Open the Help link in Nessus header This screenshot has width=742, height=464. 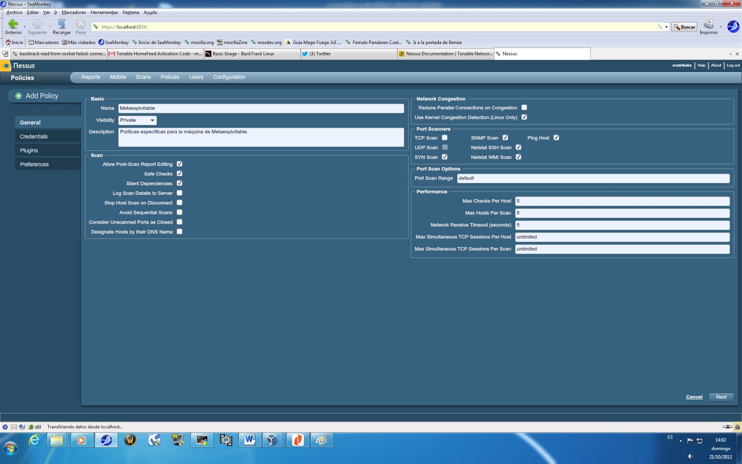pyautogui.click(x=701, y=65)
